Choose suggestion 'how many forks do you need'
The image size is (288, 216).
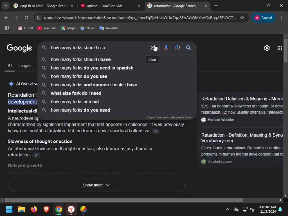tap(118, 110)
